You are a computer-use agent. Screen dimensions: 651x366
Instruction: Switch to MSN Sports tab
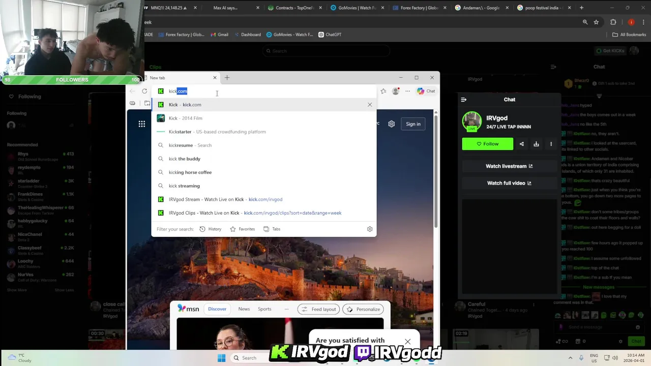pyautogui.click(x=264, y=309)
